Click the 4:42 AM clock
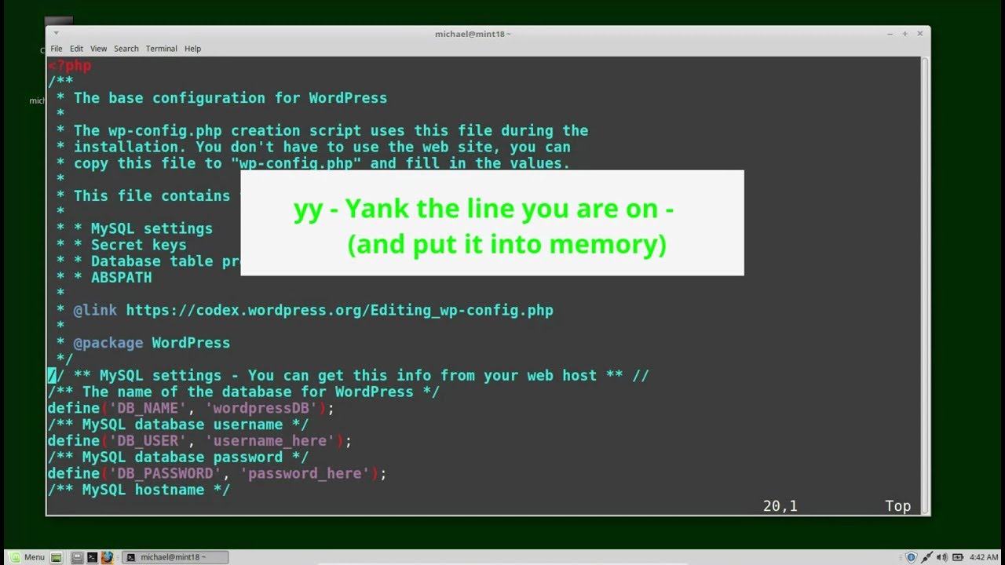 pos(984,557)
